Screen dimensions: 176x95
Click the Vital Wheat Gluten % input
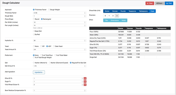(58, 85)
